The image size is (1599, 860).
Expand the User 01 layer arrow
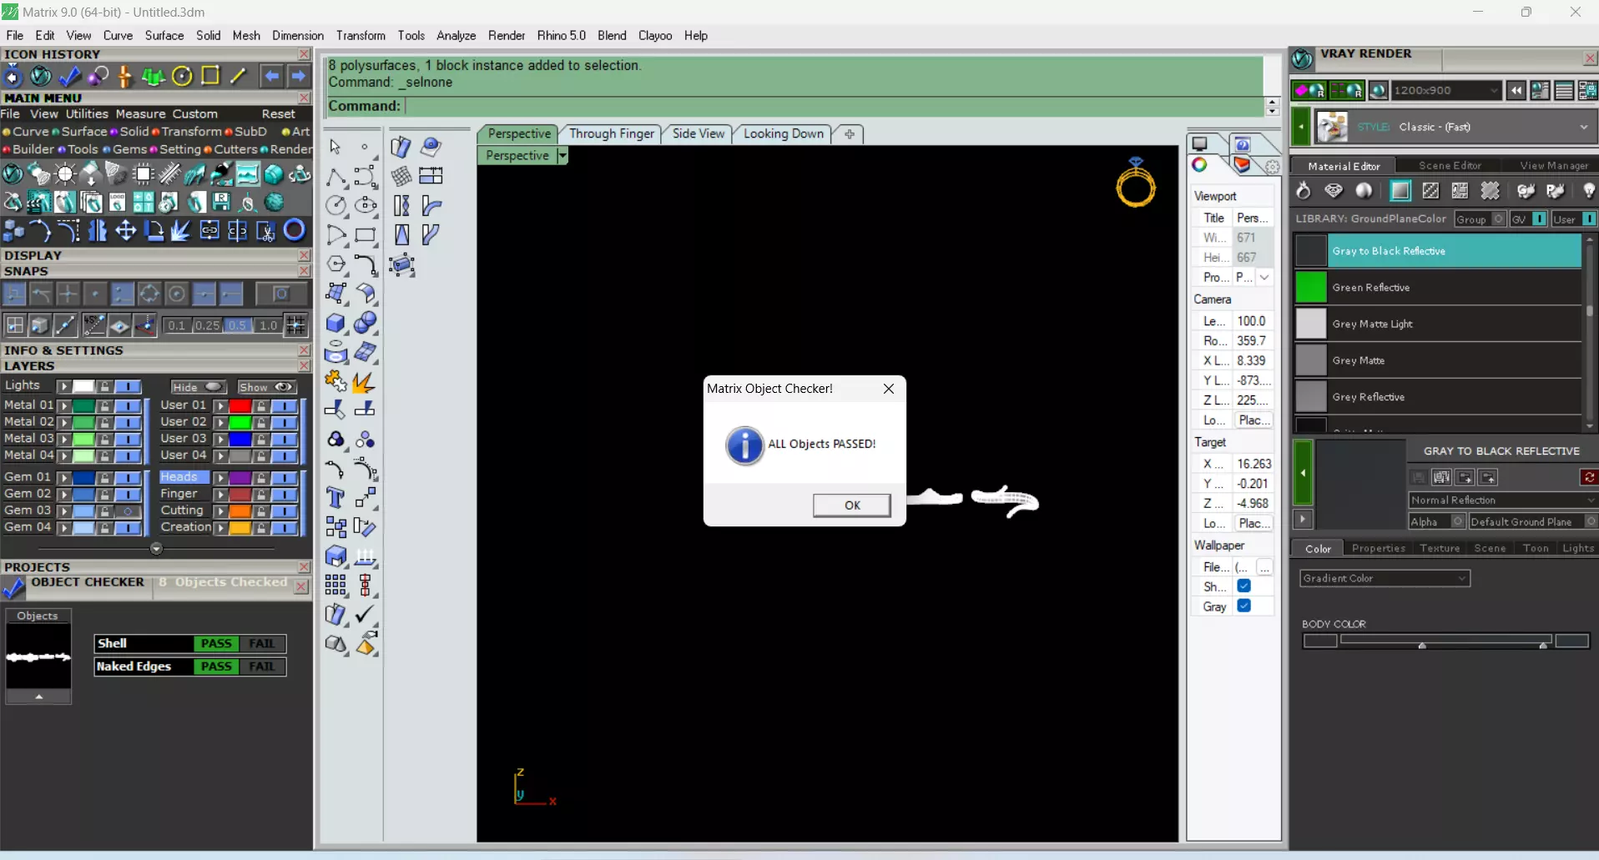pos(220,405)
